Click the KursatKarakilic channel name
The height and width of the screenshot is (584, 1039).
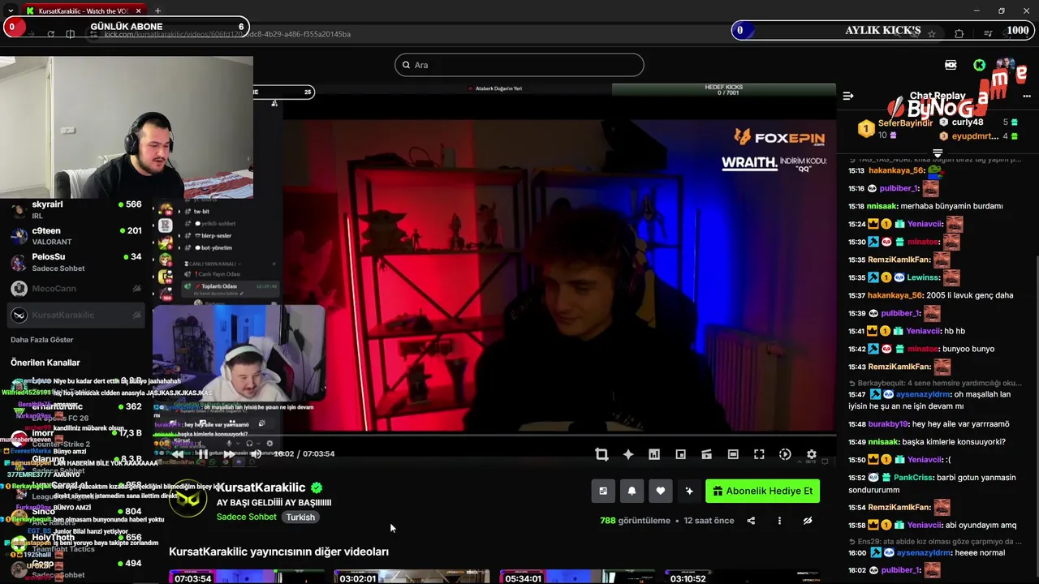pyautogui.click(x=261, y=487)
